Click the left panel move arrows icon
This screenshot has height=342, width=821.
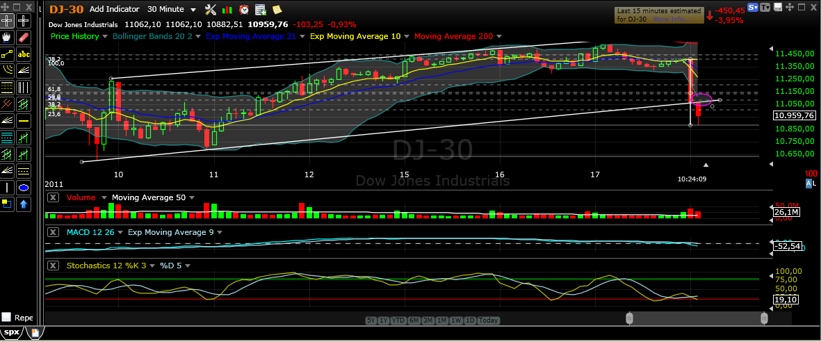click(4, 8)
